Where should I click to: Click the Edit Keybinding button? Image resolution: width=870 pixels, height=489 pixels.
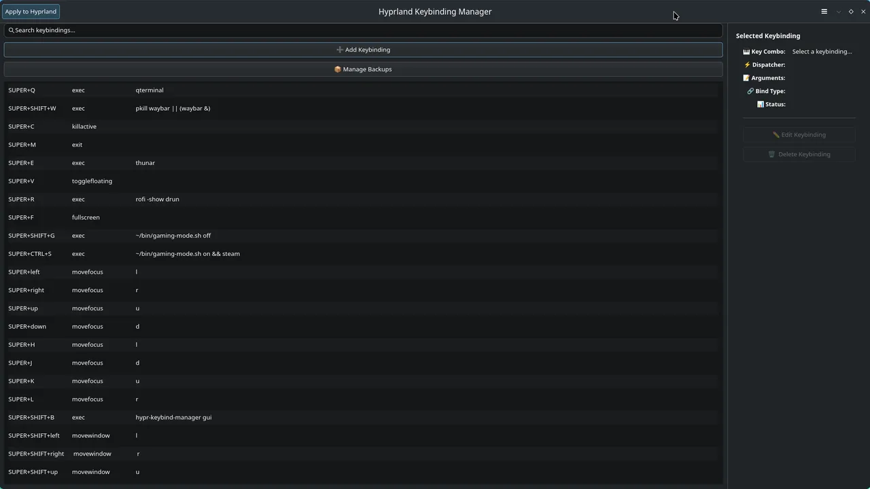(799, 134)
